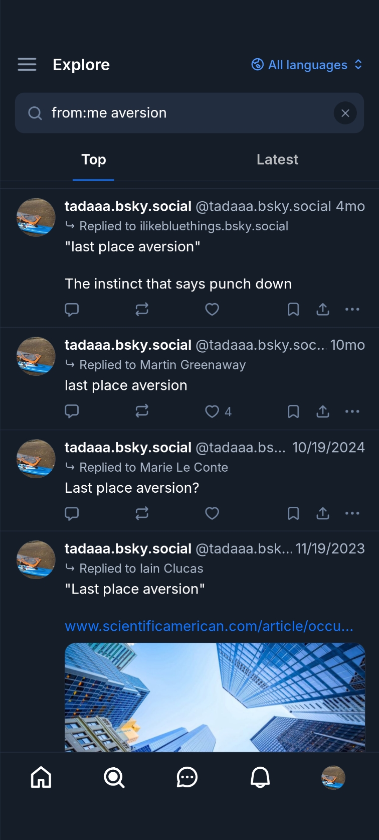The height and width of the screenshot is (840, 379).
Task: Like the 'punch down' post
Action: (212, 310)
